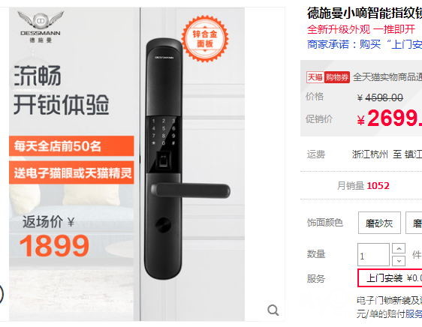Image resolution: width=422 pixels, height=327 pixels.
Task: Increase quantity with the up arrow
Action: point(399,248)
